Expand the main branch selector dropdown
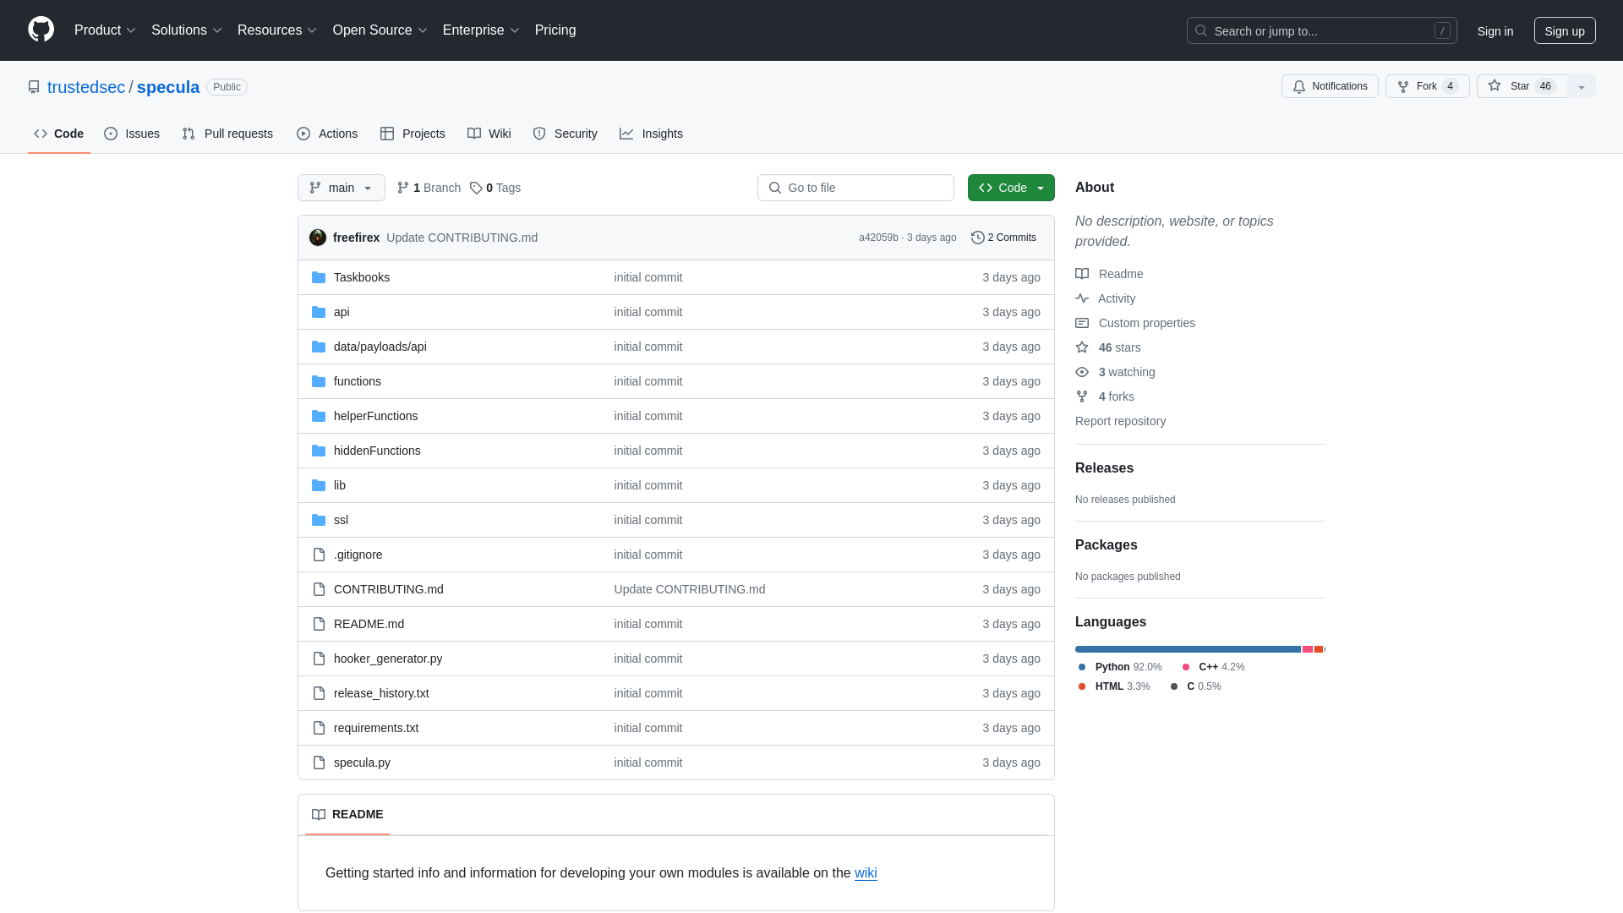The width and height of the screenshot is (1623, 913). (x=342, y=188)
